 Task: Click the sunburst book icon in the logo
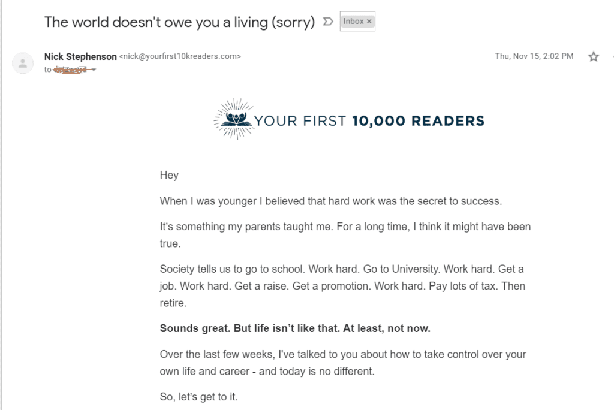(x=234, y=119)
